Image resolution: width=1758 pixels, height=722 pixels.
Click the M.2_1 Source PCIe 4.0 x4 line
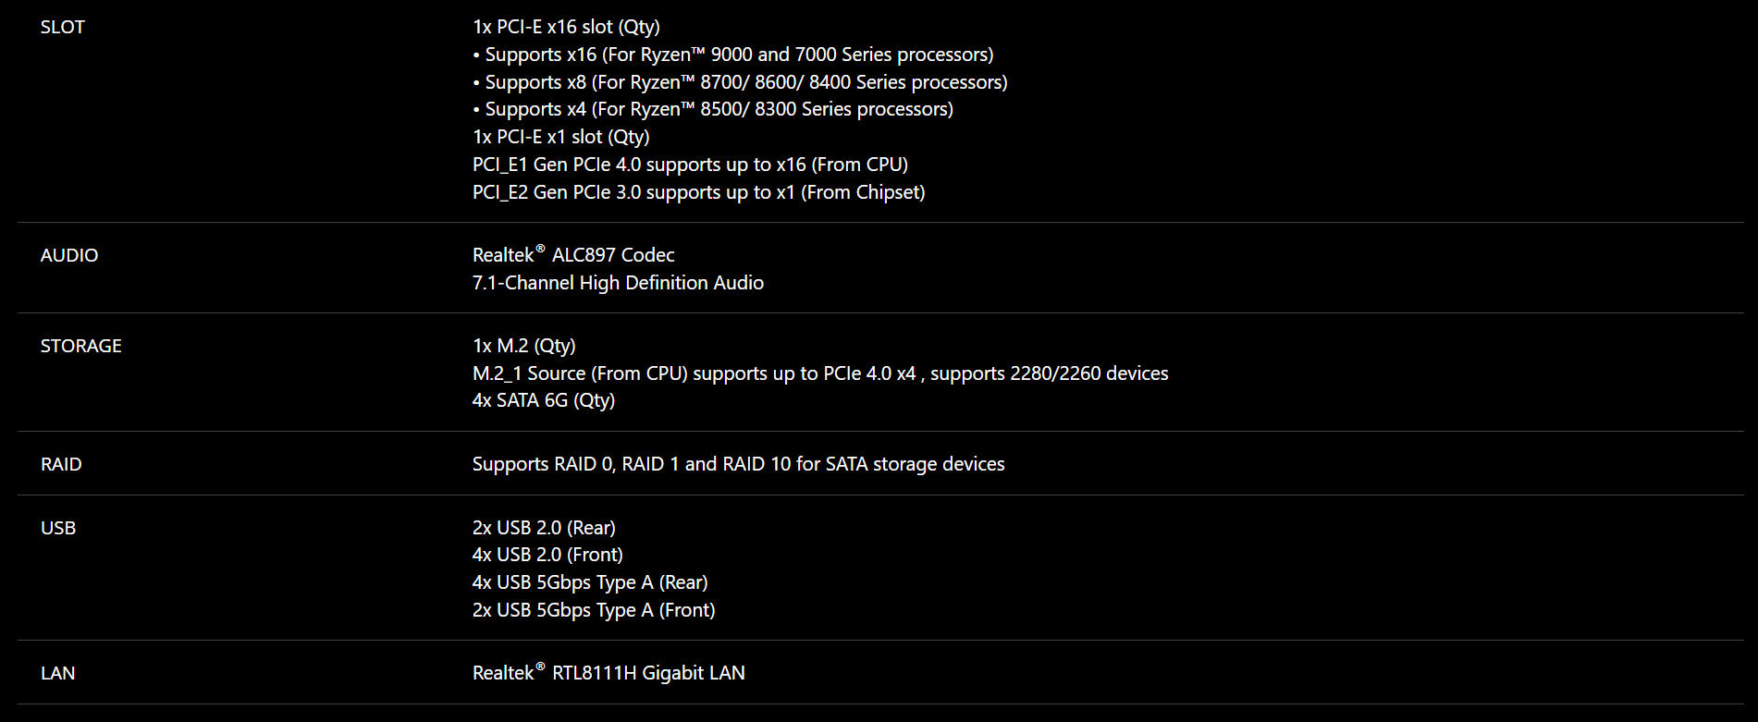tap(820, 373)
